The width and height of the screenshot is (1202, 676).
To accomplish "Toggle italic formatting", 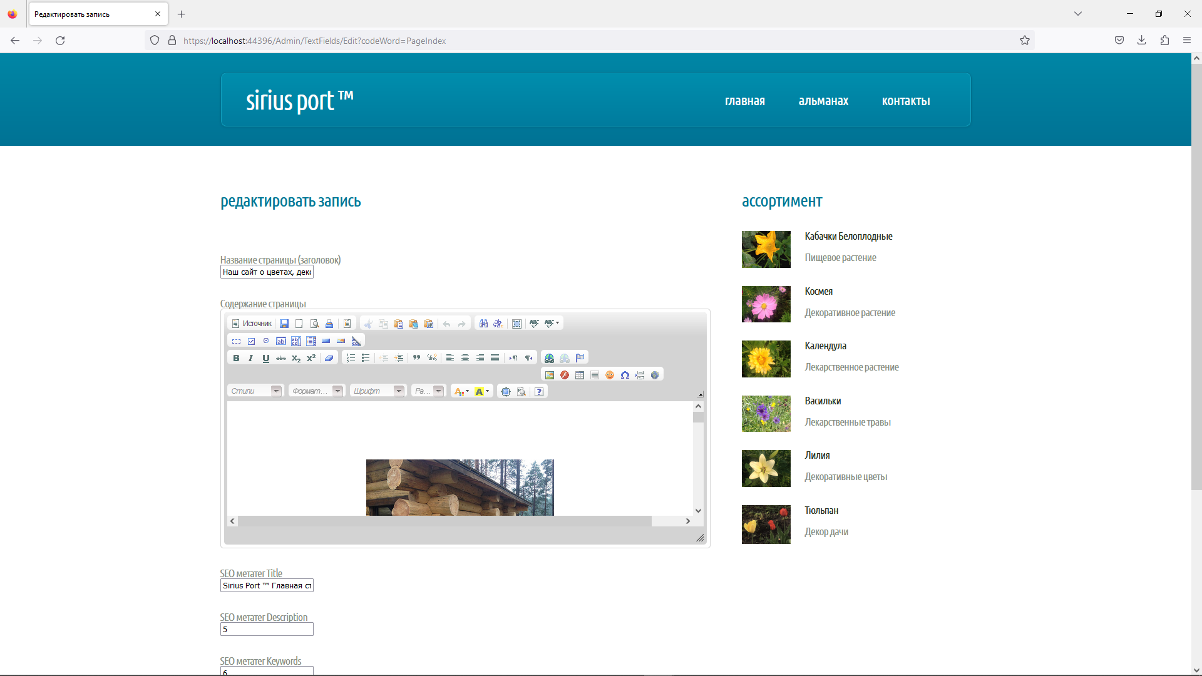I will (251, 358).
